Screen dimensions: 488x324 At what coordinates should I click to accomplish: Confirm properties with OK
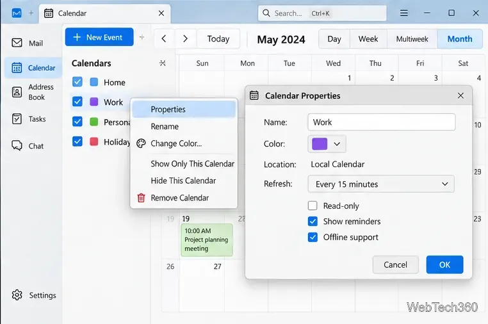pos(444,264)
